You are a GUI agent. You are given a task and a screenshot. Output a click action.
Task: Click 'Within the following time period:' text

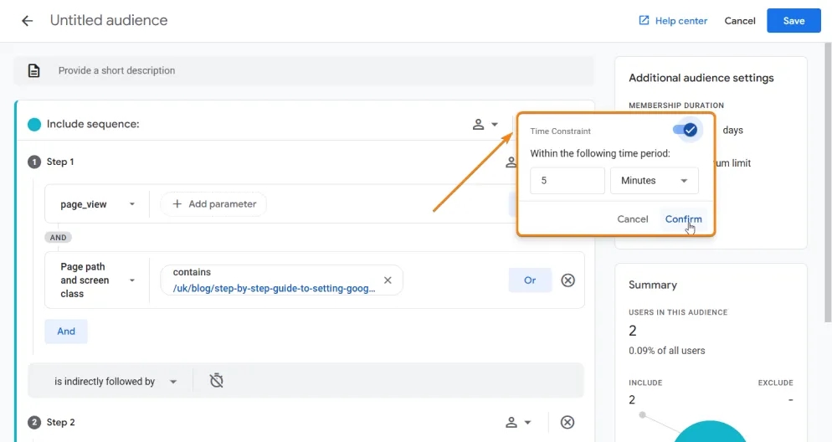[599, 153]
